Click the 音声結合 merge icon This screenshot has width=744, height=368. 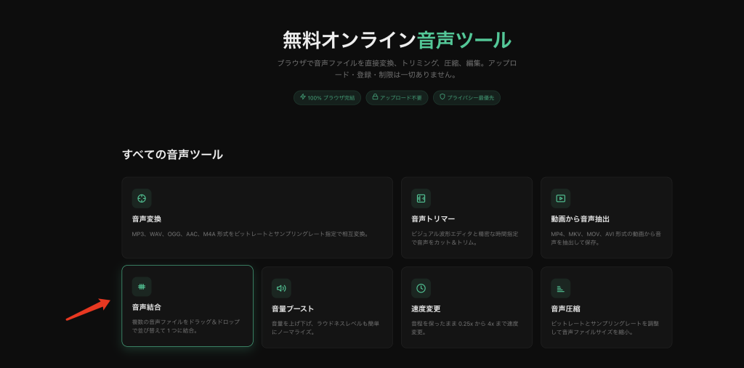click(142, 287)
